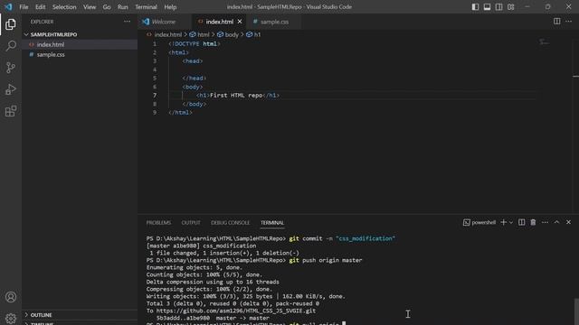This screenshot has width=579, height=325.
Task: Open the Search view in activity bar
Action: click(x=11, y=46)
